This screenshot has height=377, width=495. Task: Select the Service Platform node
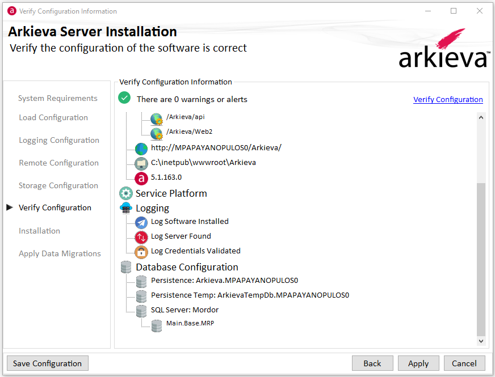point(171,193)
